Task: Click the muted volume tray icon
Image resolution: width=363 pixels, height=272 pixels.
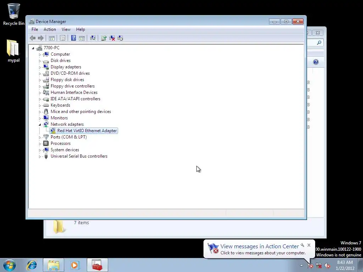Action: click(327, 266)
